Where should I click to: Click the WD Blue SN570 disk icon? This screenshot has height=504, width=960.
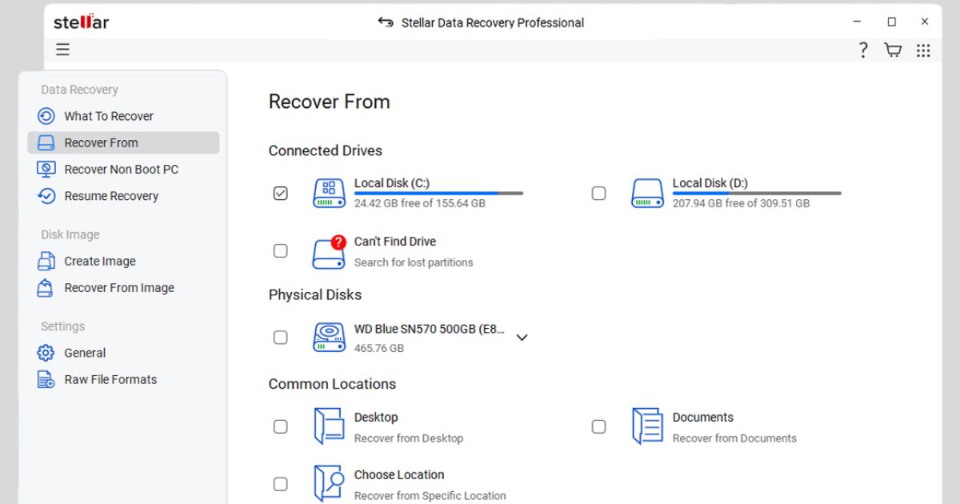tap(329, 338)
